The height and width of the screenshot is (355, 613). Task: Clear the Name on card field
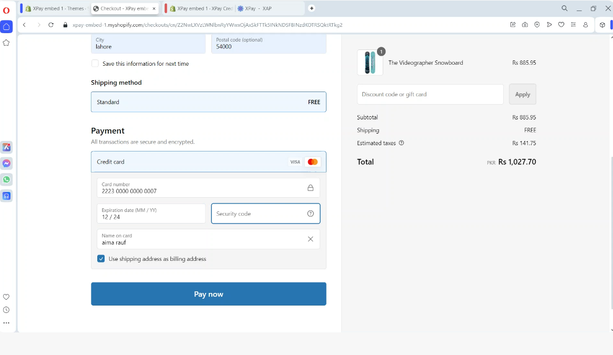pyautogui.click(x=310, y=239)
